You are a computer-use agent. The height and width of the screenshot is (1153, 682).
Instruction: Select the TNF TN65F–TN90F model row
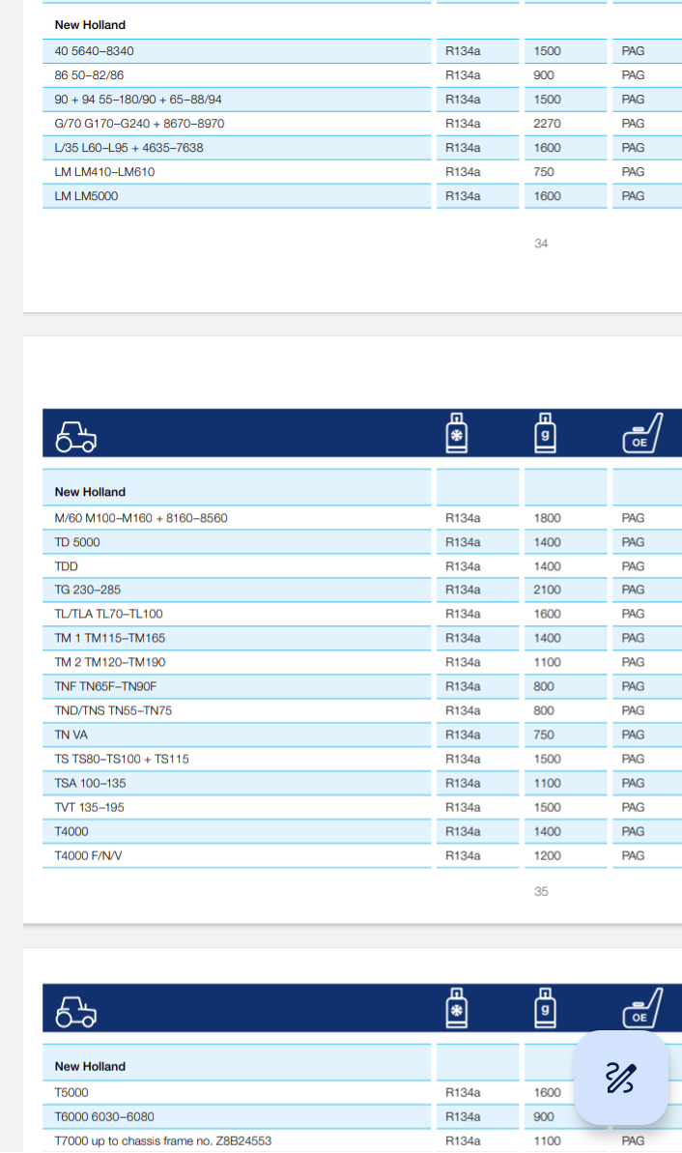(105, 686)
